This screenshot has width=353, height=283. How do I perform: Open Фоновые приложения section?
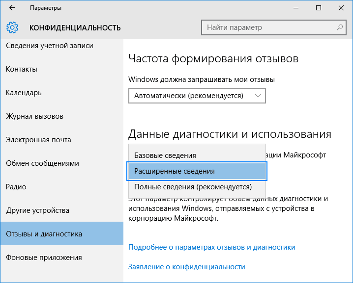44,257
